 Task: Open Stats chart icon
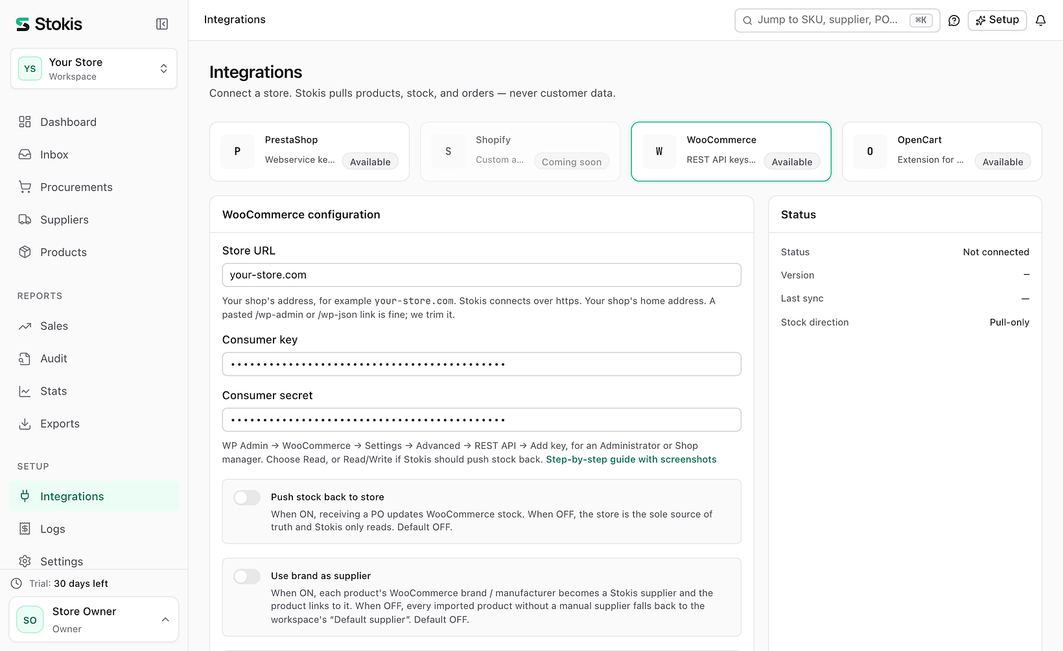(25, 391)
